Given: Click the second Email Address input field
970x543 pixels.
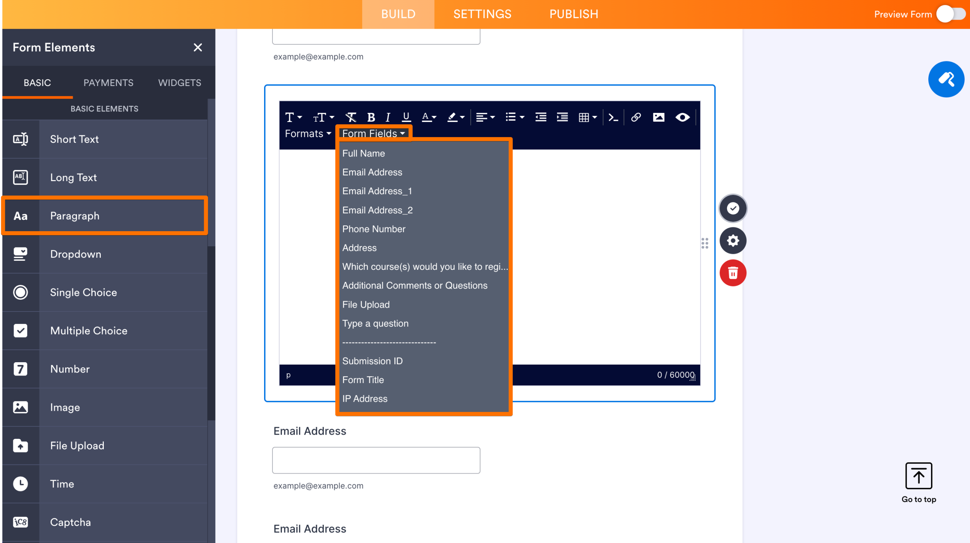Looking at the screenshot, I should click(x=376, y=460).
